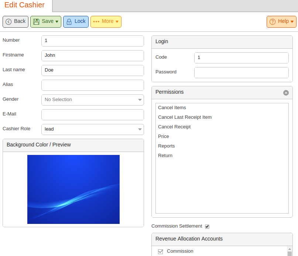The image size is (298, 256).
Task: Open the Gender dropdown
Action: (x=93, y=100)
